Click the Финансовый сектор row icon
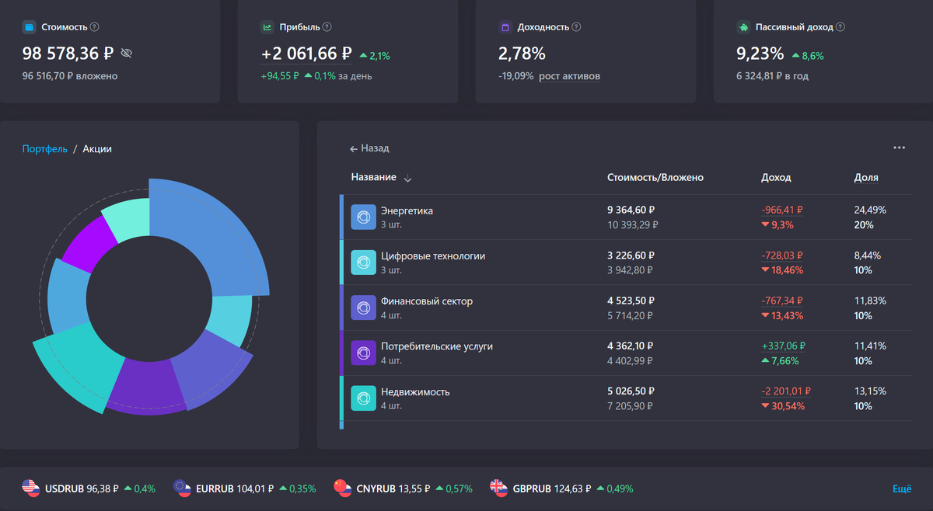 pos(363,308)
